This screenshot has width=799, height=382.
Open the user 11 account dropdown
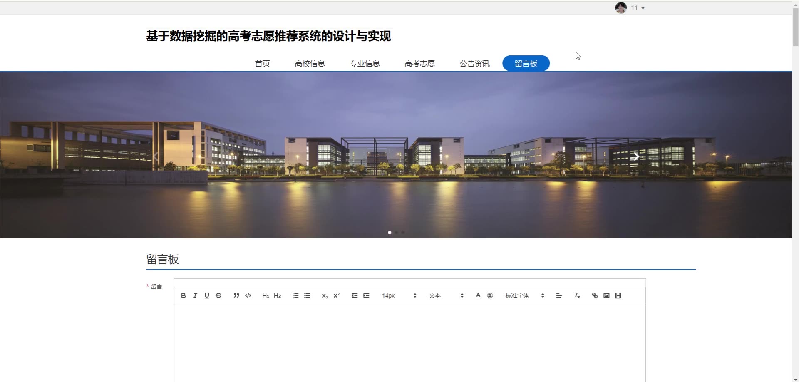(x=638, y=8)
